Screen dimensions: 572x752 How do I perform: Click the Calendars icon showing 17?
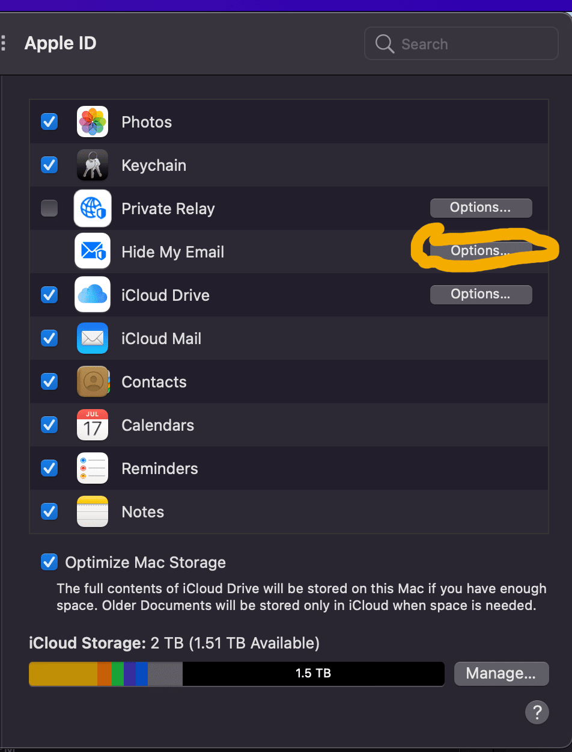93,425
